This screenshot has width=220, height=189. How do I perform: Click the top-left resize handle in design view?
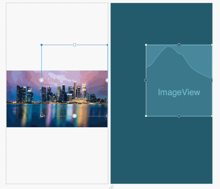[41, 45]
